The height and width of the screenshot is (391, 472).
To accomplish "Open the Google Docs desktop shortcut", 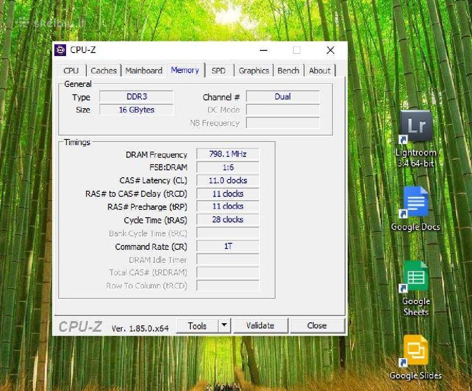I will pos(415,209).
